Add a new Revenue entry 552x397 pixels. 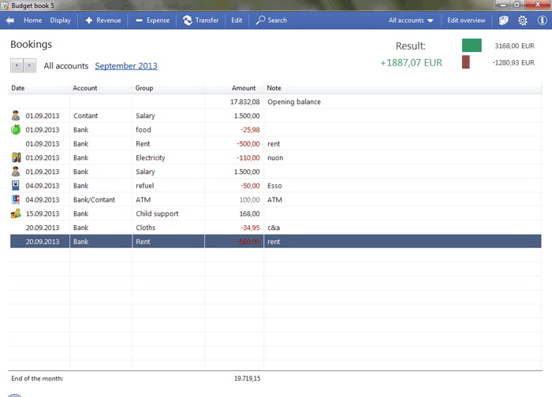[x=103, y=20]
